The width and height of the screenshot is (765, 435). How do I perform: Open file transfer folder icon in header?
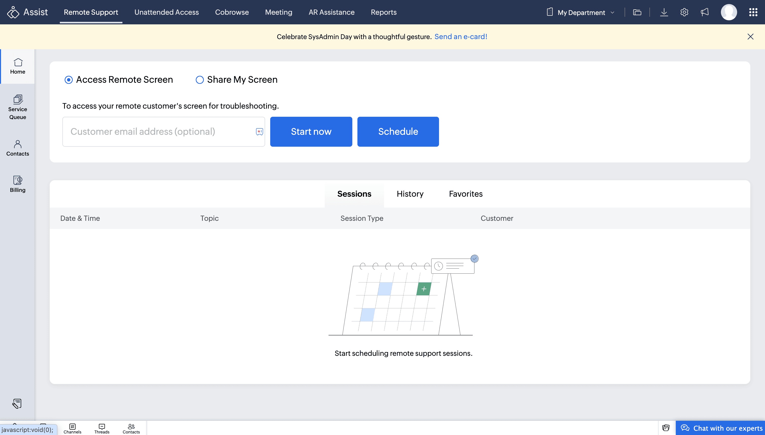tap(637, 12)
